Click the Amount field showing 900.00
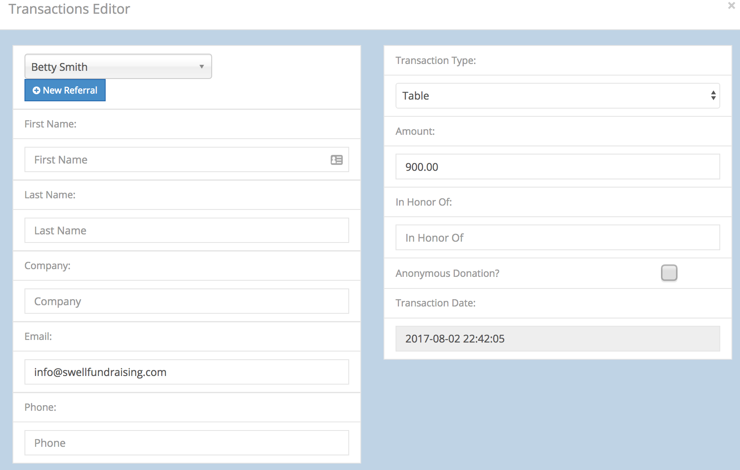 557,167
